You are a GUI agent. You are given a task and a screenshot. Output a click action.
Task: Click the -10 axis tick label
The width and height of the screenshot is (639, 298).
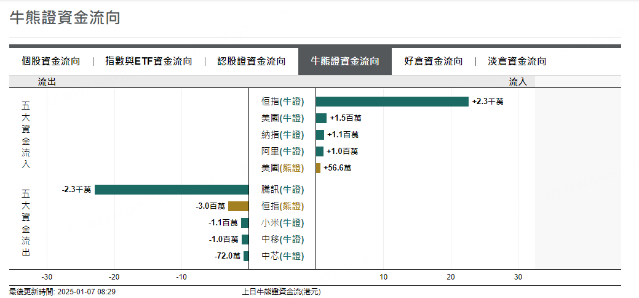click(181, 277)
